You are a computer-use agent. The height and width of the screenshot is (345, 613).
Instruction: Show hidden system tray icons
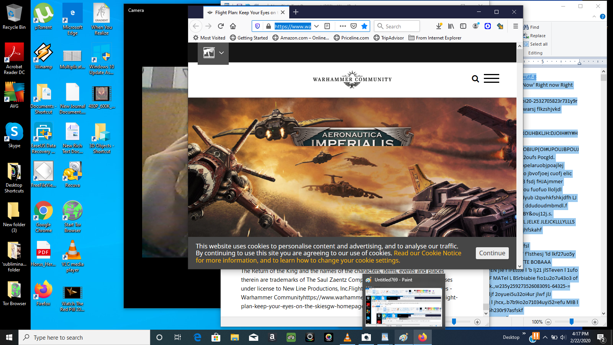click(545, 337)
